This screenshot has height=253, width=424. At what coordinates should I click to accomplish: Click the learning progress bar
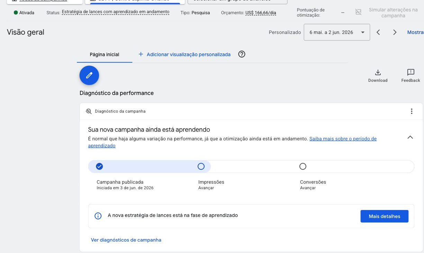[x=251, y=166]
